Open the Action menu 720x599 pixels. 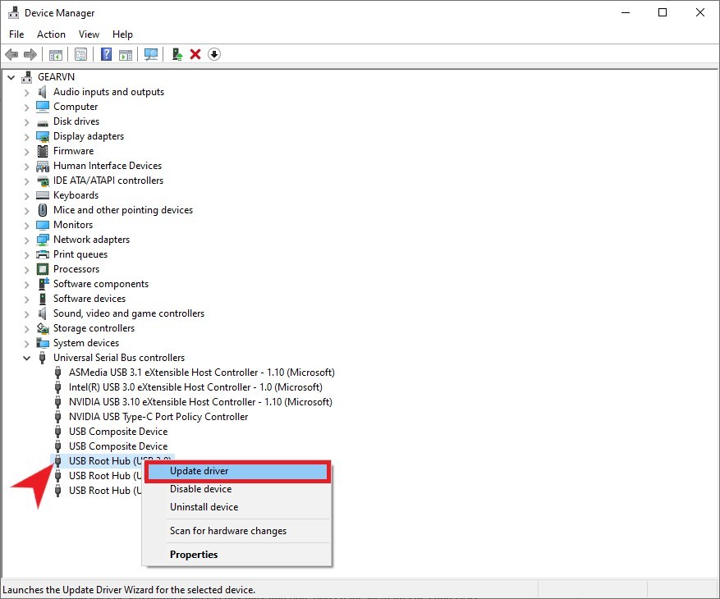pyautogui.click(x=51, y=34)
